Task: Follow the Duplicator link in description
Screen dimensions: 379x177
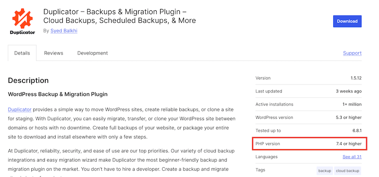Action: point(20,110)
